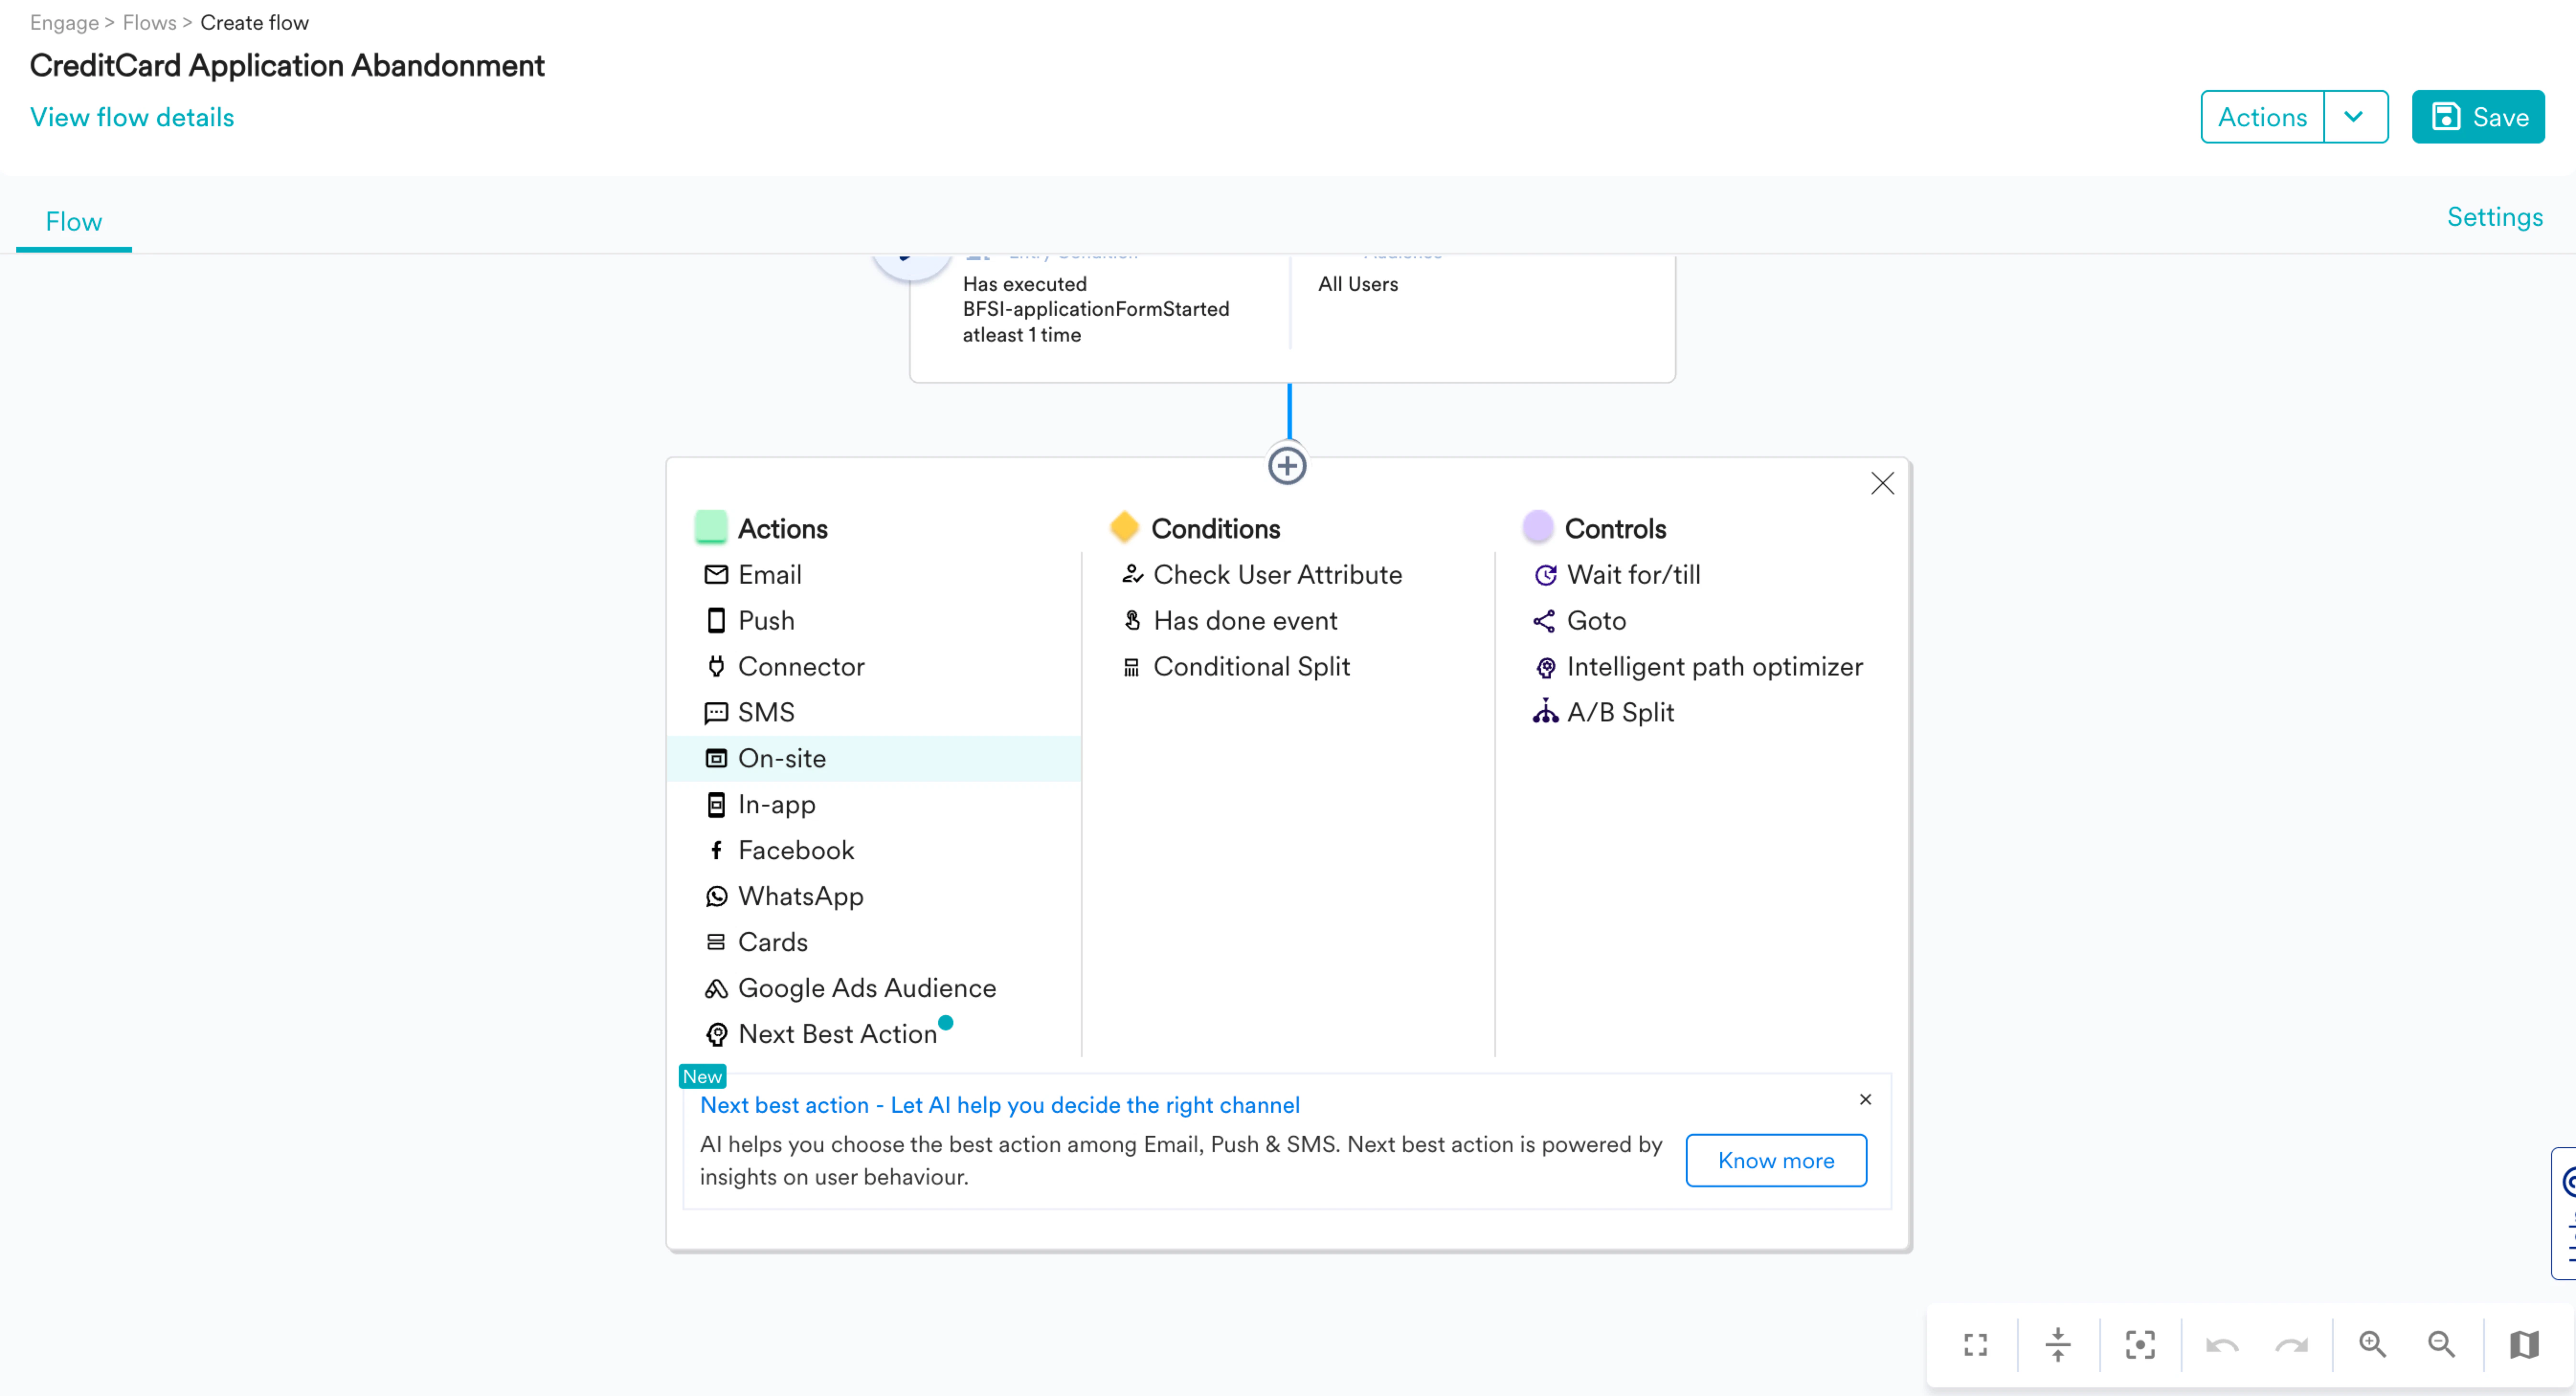The height and width of the screenshot is (1396, 2576).
Task: Save the flow
Action: [2478, 117]
